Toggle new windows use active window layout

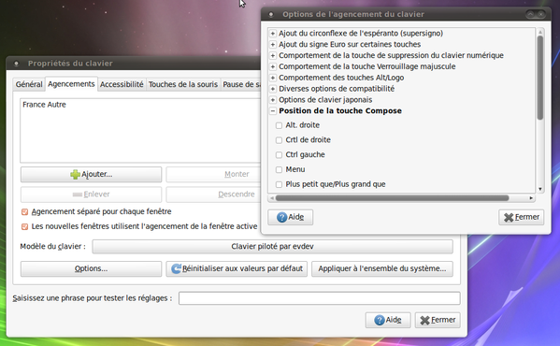(24, 226)
